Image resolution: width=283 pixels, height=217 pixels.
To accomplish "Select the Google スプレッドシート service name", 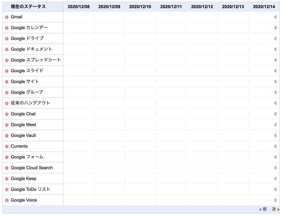I will click(x=36, y=60).
